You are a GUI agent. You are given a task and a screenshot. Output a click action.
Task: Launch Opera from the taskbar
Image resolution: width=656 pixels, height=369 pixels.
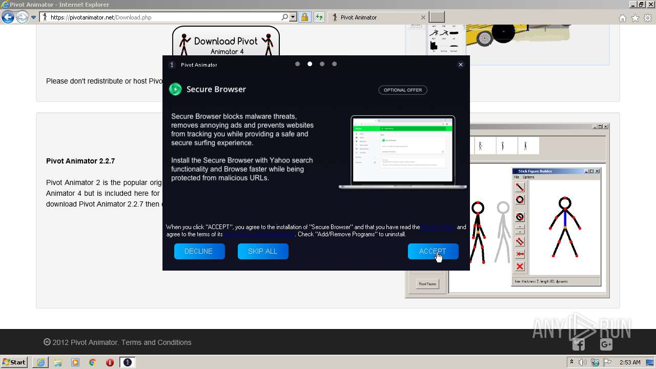click(110, 362)
